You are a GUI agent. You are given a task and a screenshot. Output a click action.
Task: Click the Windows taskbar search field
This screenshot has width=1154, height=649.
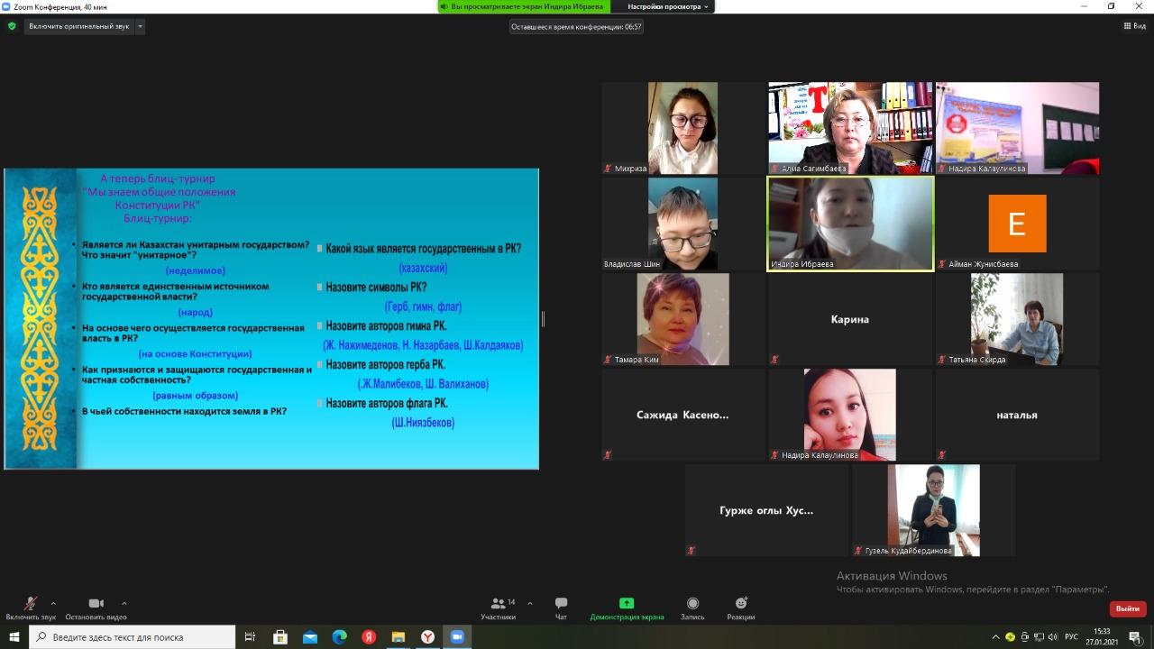pyautogui.click(x=135, y=637)
